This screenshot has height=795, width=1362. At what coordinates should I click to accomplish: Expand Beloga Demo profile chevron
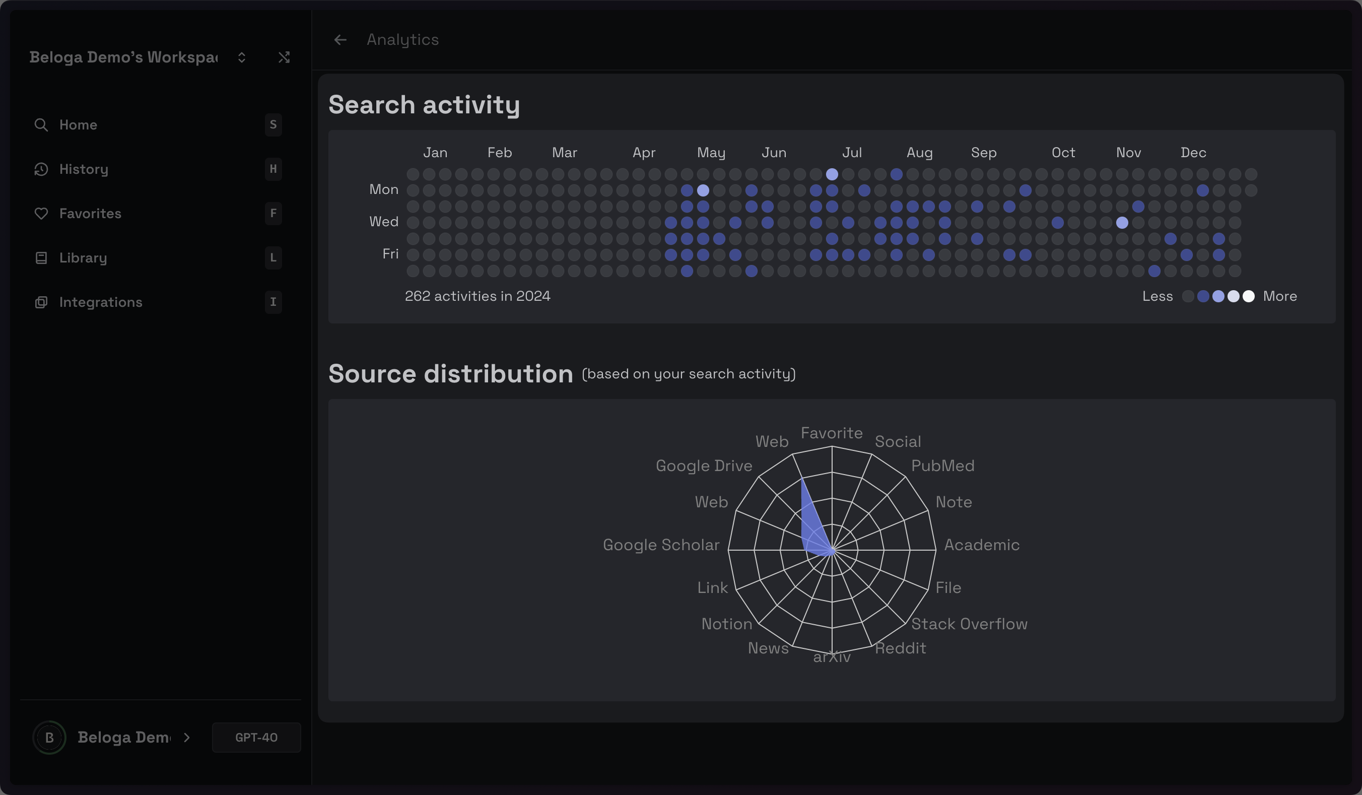(x=186, y=737)
